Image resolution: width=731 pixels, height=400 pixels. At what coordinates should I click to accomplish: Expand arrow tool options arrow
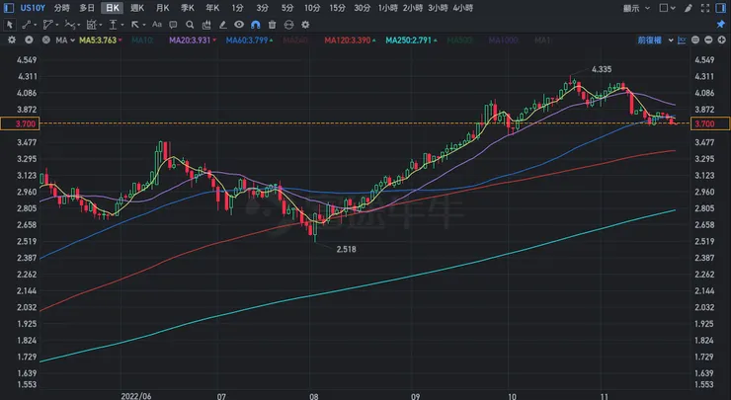(144, 25)
